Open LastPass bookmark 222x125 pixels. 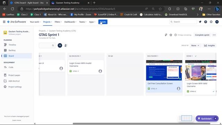8,15
